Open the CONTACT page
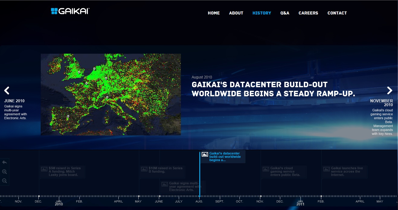 [x=337, y=13]
